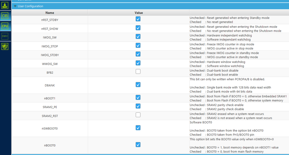Collapse the User Configuration section
This screenshot has height=155, width=289.
tap(15, 6)
